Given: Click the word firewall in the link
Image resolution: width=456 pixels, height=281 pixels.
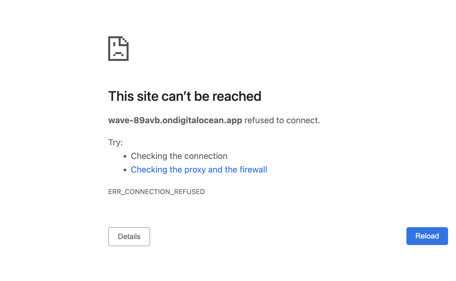Looking at the screenshot, I should tap(253, 170).
